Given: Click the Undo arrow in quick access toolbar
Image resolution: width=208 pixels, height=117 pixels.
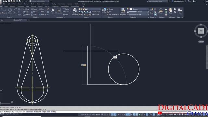Looking at the screenshot, I should point(22,1).
